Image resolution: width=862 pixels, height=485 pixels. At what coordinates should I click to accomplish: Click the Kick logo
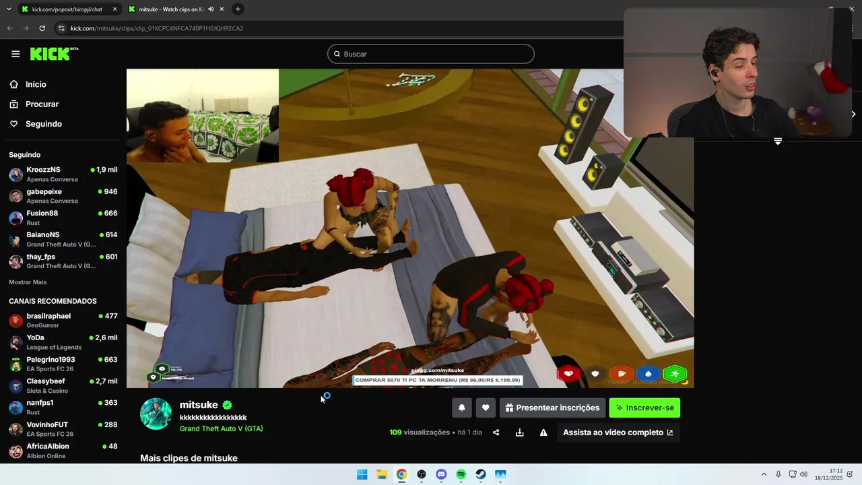[54, 54]
